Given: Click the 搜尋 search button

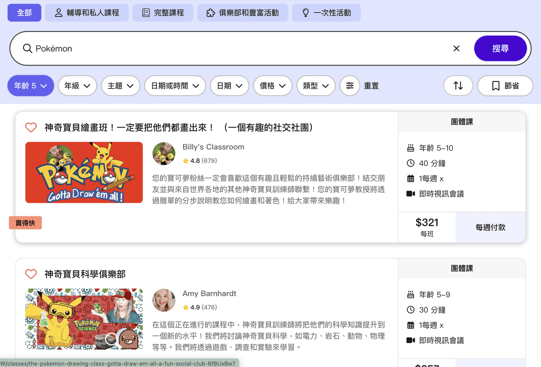Looking at the screenshot, I should (500, 48).
